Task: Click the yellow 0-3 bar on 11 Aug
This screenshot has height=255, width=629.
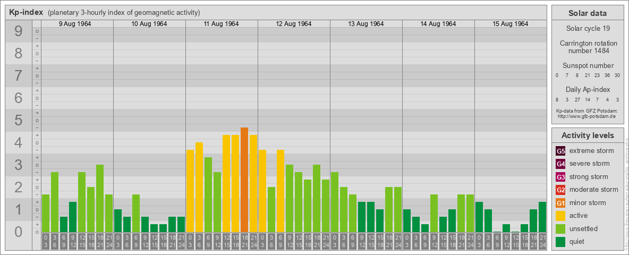Action: point(190,191)
